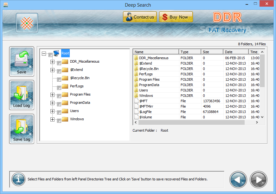Expand the Program Files tree node
Screen dimensions: 276x194
point(52,95)
